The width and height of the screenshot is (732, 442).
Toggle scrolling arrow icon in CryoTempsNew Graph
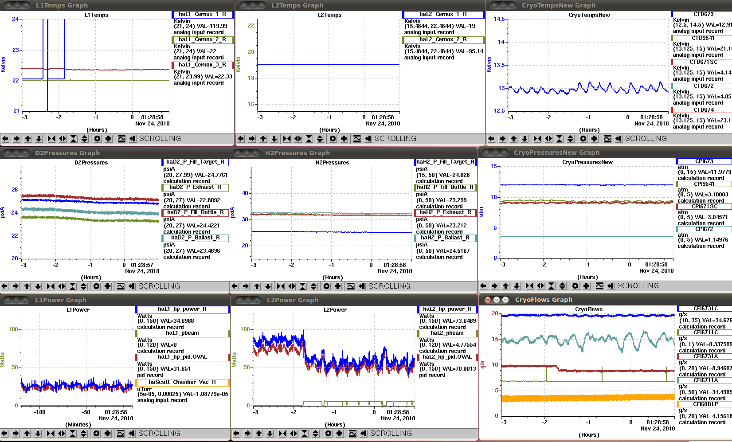coord(618,139)
